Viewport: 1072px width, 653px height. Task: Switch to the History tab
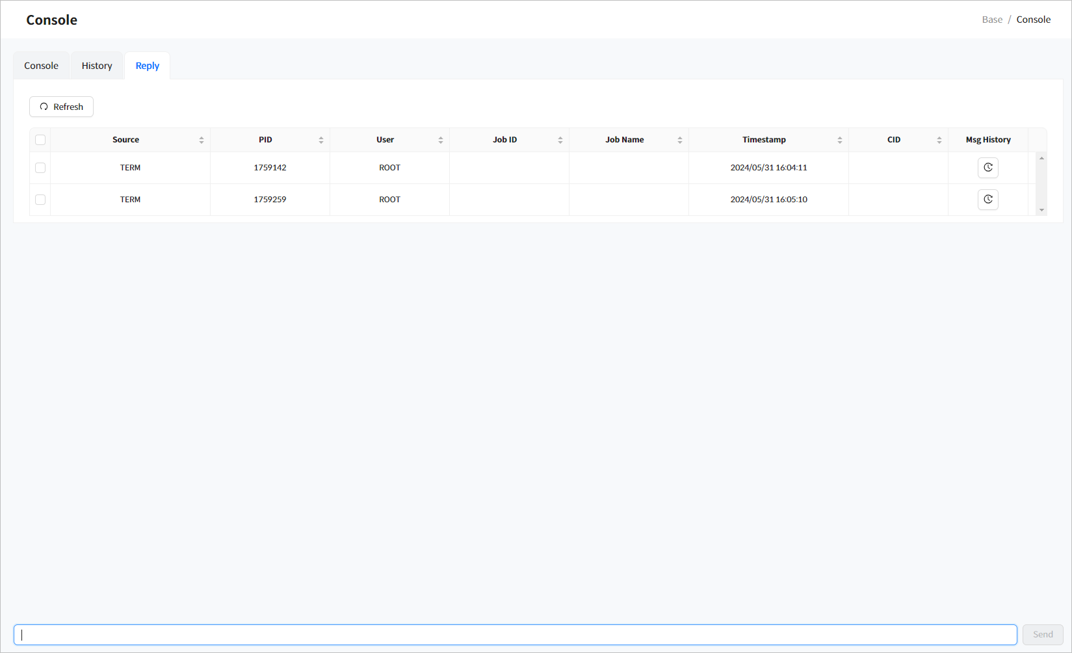[x=97, y=66]
